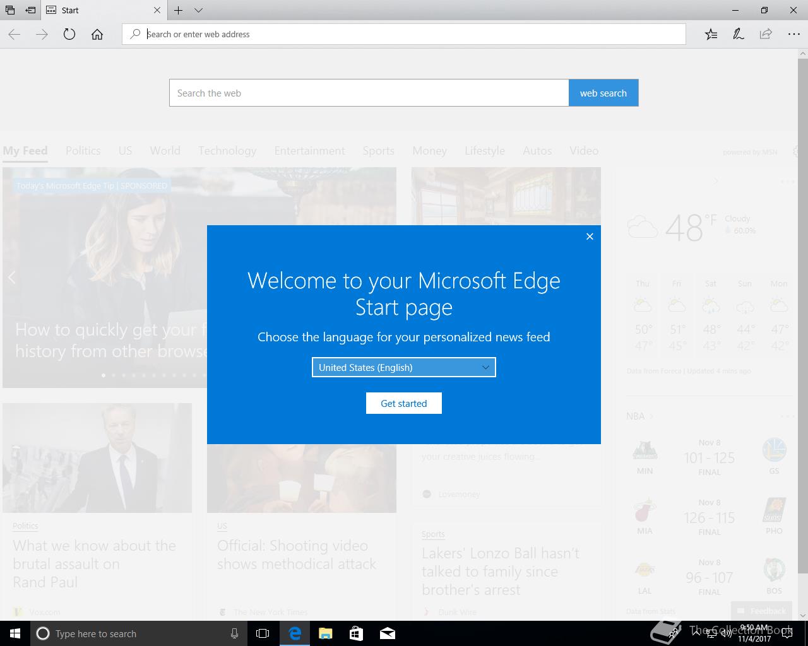Viewport: 808px width, 646px height.
Task: Switch to the Money tab
Action: coord(429,151)
